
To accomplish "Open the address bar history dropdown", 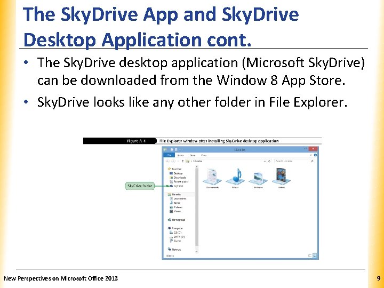I will click(265, 161).
